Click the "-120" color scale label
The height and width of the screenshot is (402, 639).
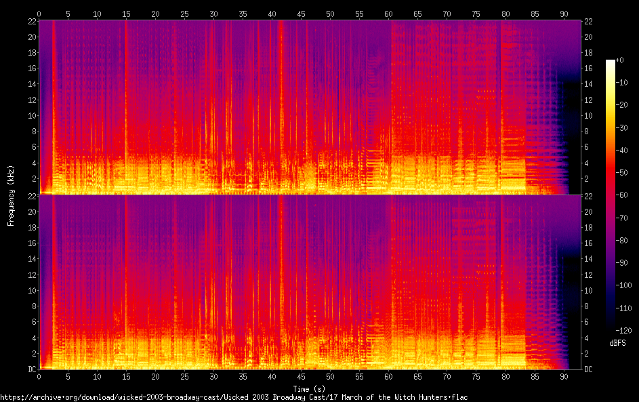point(624,331)
